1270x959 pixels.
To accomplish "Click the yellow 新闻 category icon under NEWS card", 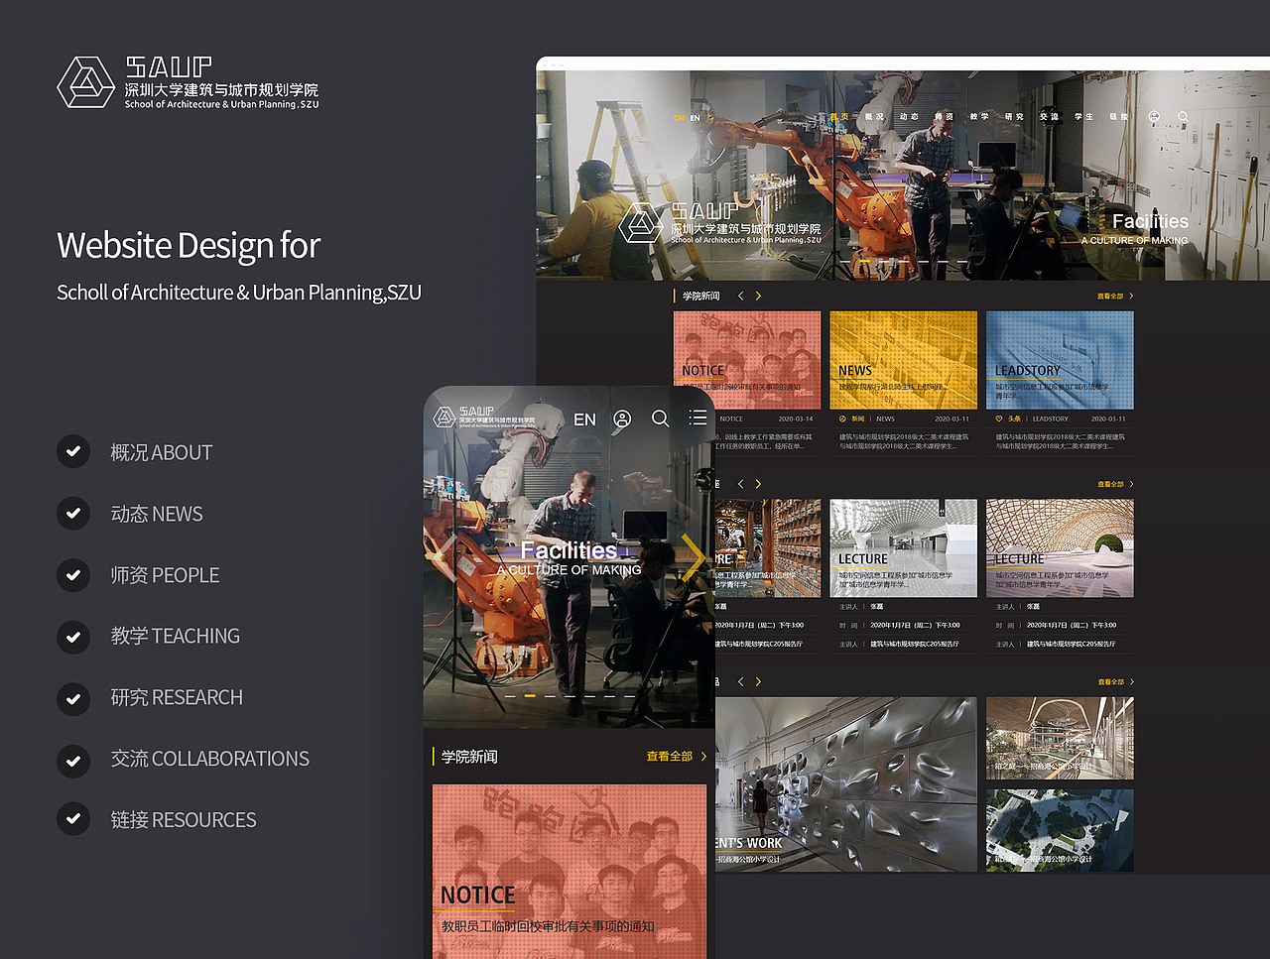I will tap(842, 419).
